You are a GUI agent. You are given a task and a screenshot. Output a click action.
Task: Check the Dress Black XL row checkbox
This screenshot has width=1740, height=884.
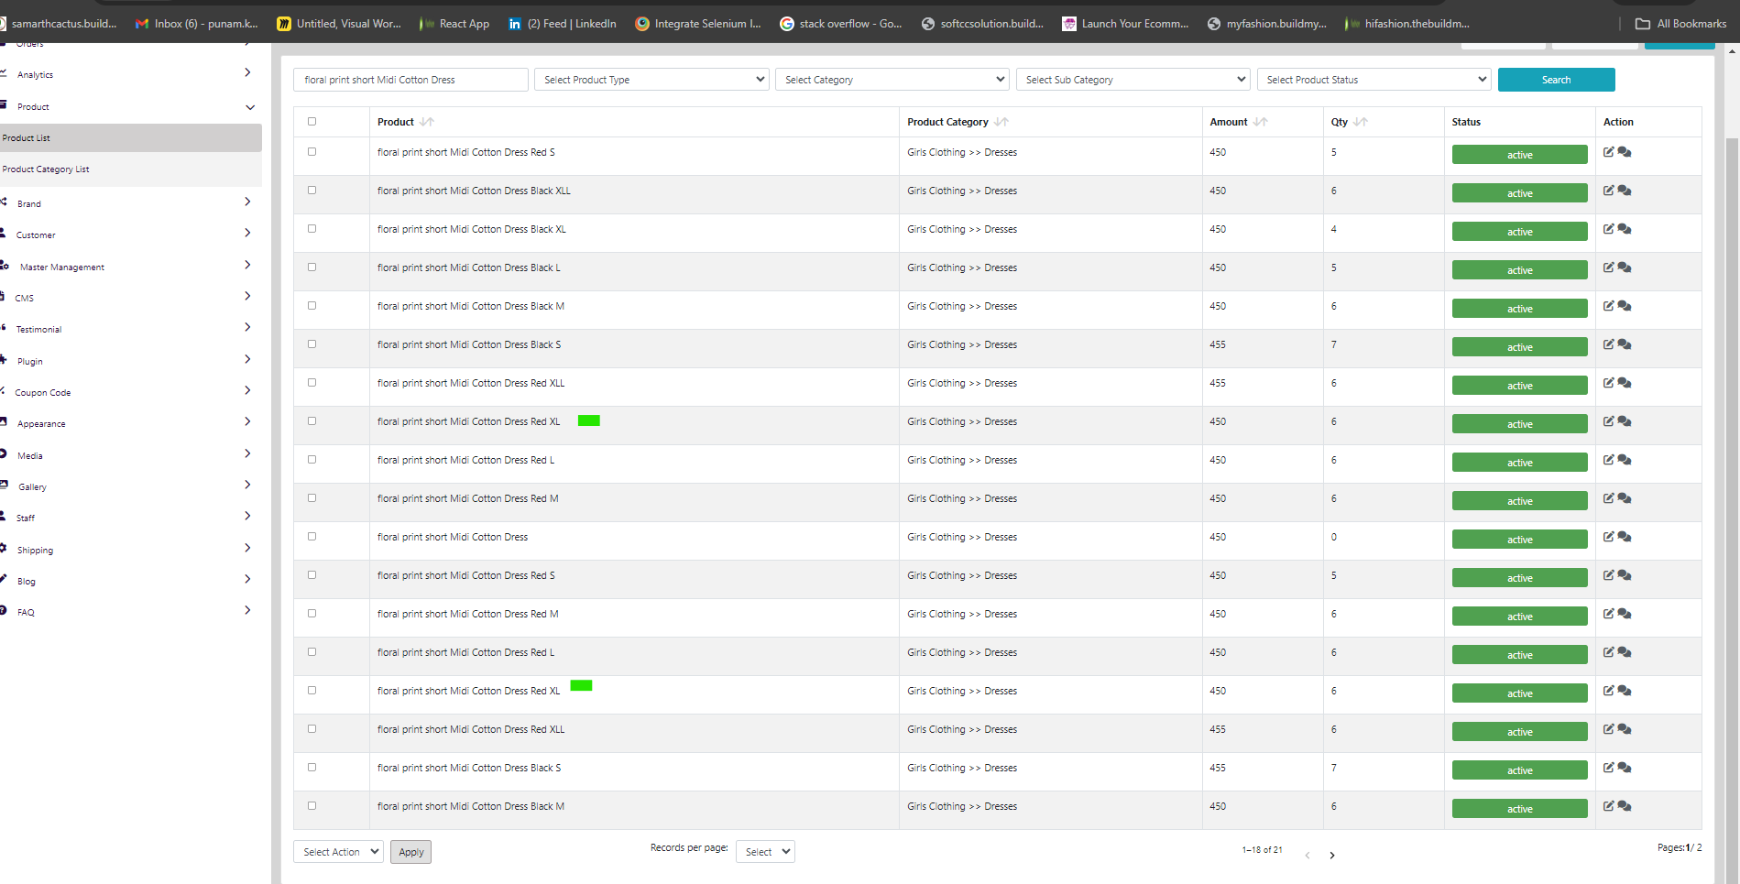pyautogui.click(x=312, y=229)
